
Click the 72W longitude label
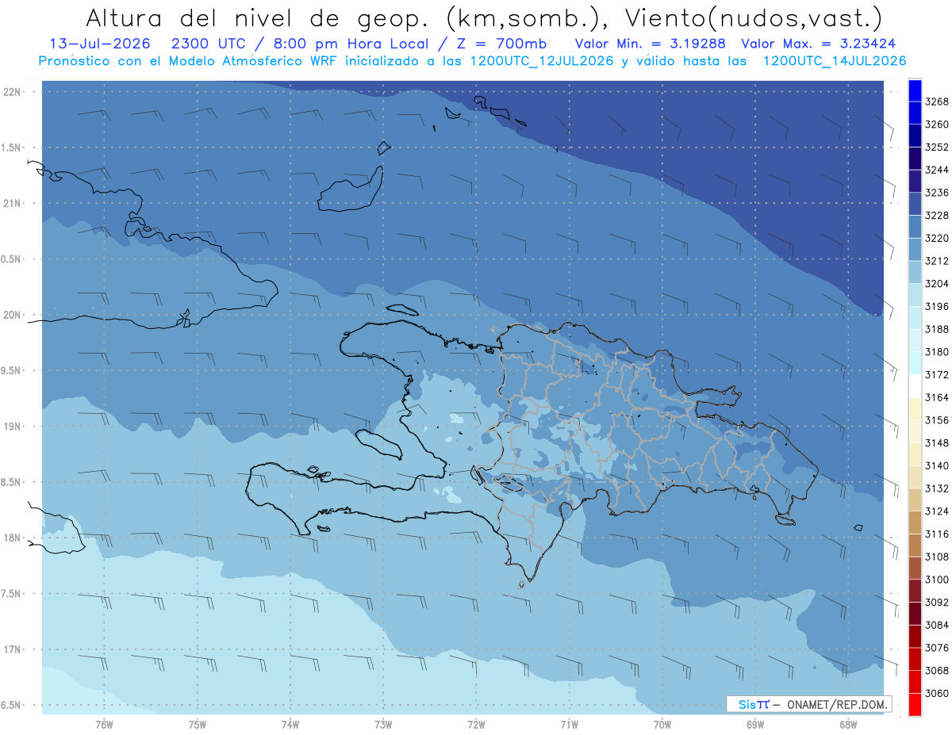476,724
